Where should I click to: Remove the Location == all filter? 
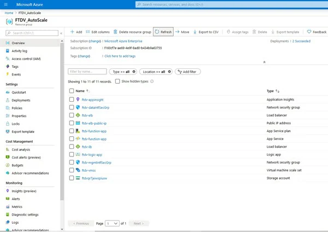click(169, 72)
